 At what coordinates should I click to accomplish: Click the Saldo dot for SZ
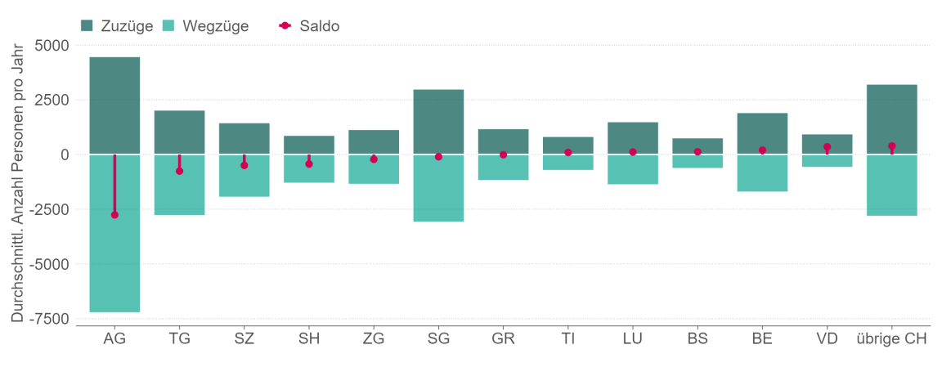244,165
